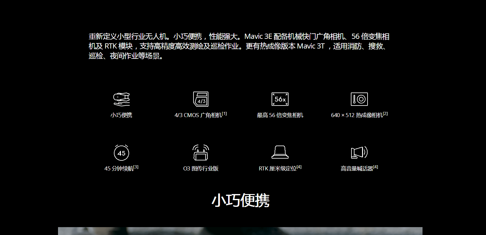Click the product image strip below the heading
This screenshot has width=486, height=235.
[x=240, y=231]
